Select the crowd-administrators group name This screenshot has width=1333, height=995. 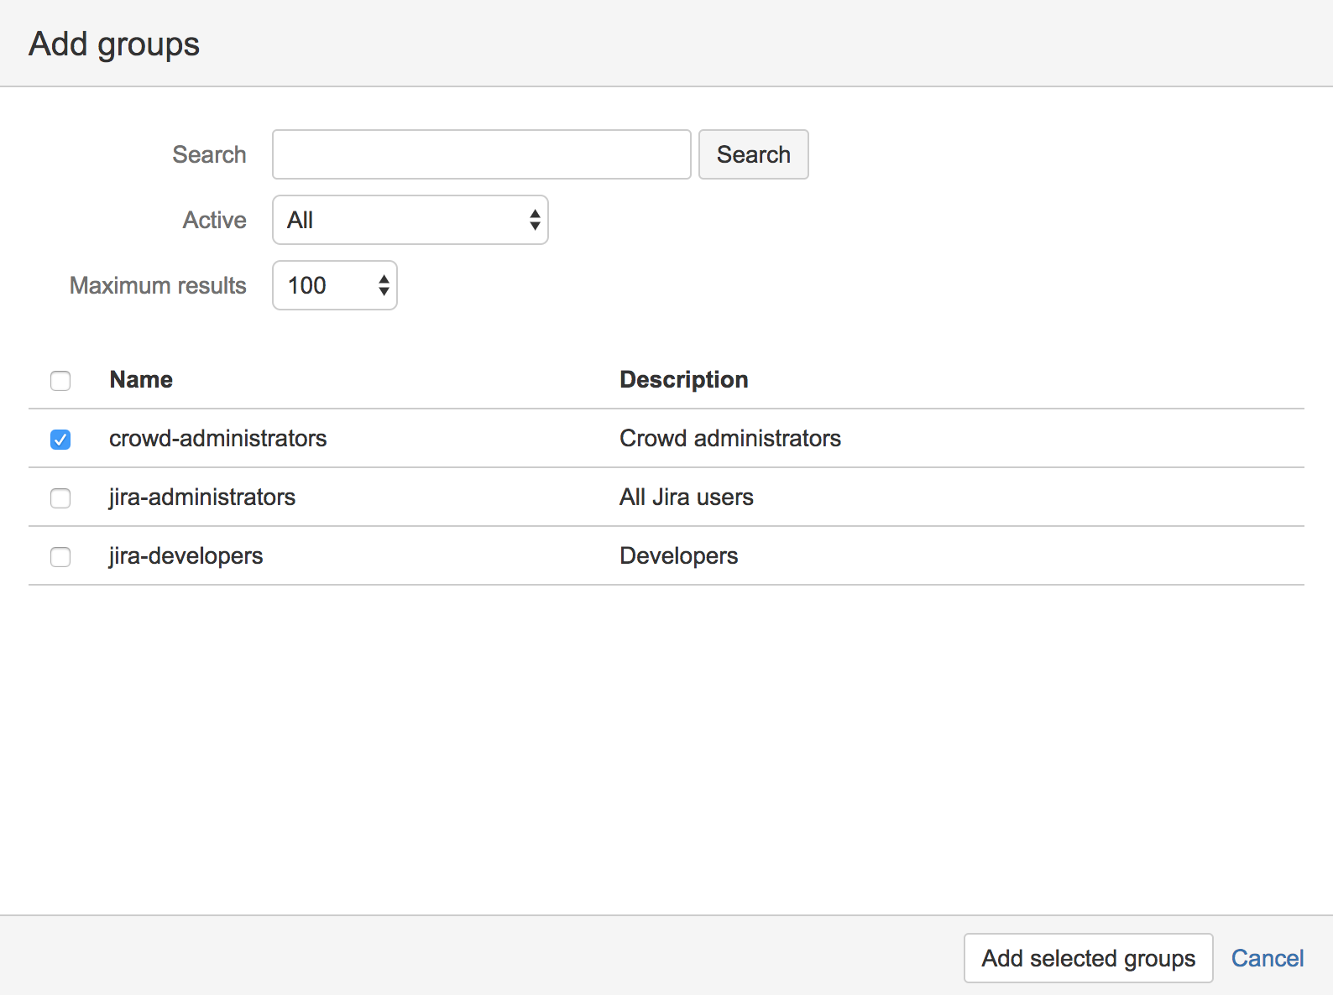217,439
